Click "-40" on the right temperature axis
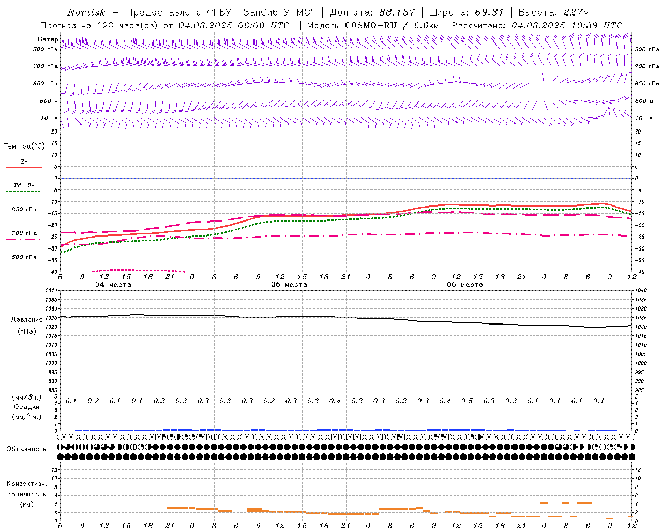Screen dimensions: 662x530 [x=640, y=272]
